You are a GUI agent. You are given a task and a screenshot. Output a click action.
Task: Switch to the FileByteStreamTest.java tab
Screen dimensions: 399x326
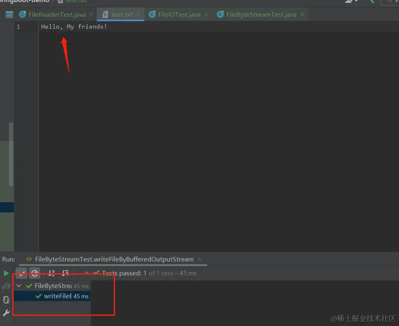262,15
